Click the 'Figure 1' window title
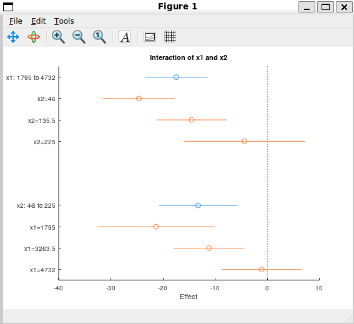The width and height of the screenshot is (354, 324). [177, 6]
